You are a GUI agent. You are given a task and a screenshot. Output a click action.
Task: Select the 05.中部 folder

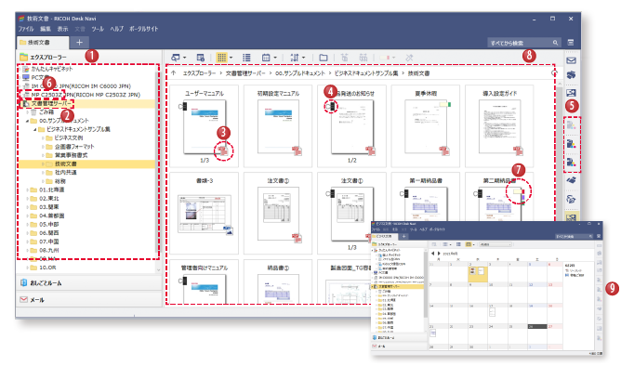[x=49, y=225]
